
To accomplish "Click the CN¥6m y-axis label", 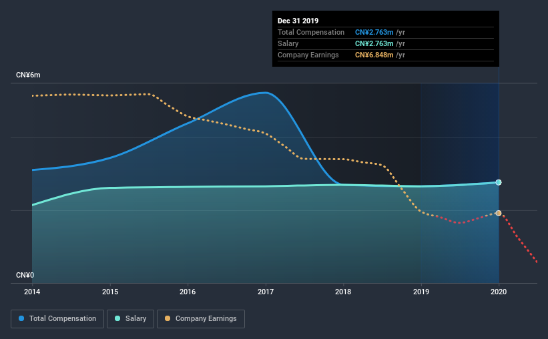I will point(28,75).
